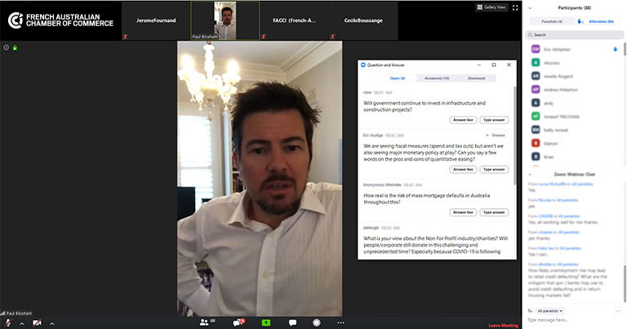Open the 'All panelists' recipient dropdown
Viewport: 627px width, 329px height.
[x=550, y=310]
